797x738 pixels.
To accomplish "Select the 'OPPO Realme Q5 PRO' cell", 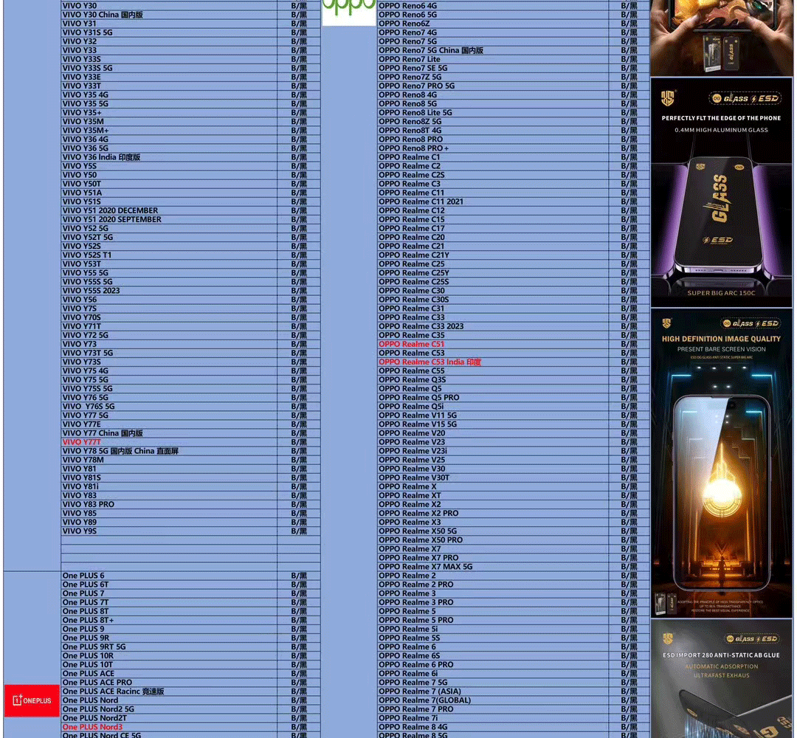I will point(493,398).
